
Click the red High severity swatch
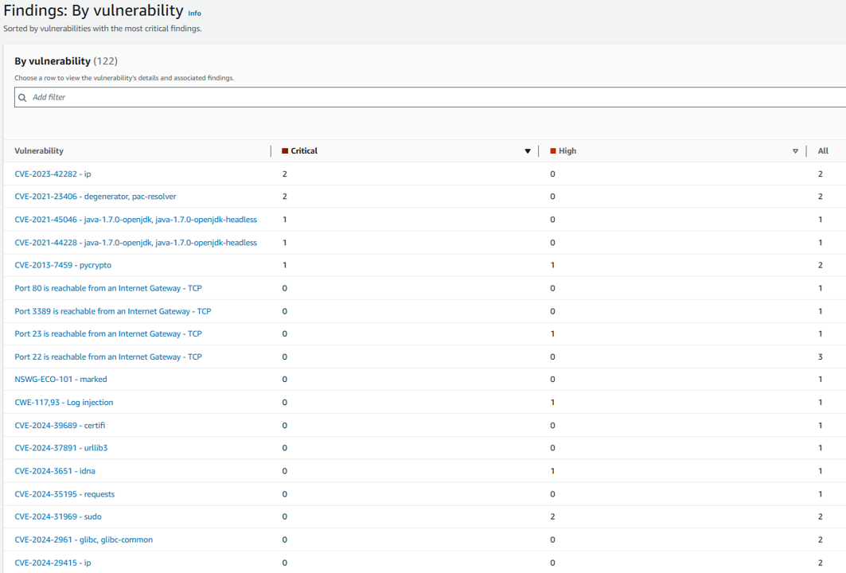click(x=553, y=151)
